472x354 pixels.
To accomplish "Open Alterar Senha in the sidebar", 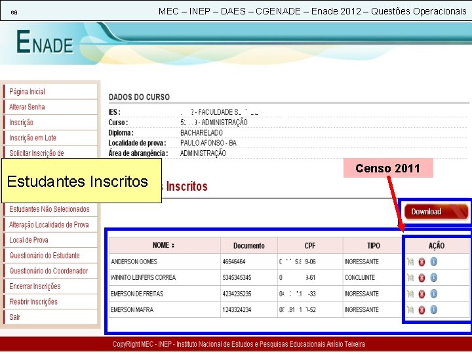I will pyautogui.click(x=27, y=107).
